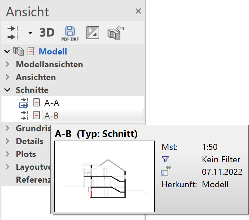Open section A-A
The width and height of the screenshot is (249, 220).
click(x=52, y=103)
